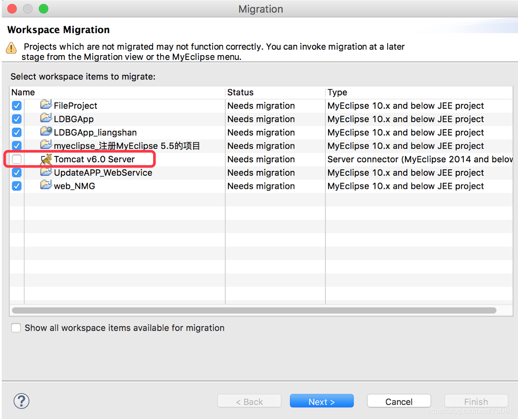The width and height of the screenshot is (518, 419).
Task: Sort by the Name column header
Action: coord(117,92)
